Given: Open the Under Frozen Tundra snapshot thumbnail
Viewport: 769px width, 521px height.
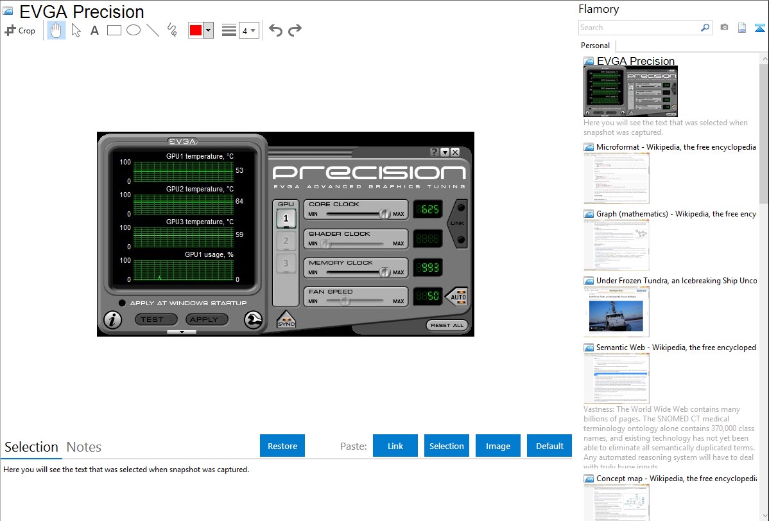Looking at the screenshot, I should (616, 312).
